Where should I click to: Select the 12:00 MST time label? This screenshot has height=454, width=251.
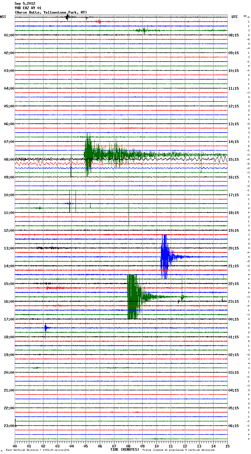tap(9, 231)
